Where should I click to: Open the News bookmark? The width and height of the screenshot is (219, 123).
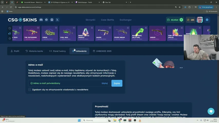(x=9, y=12)
